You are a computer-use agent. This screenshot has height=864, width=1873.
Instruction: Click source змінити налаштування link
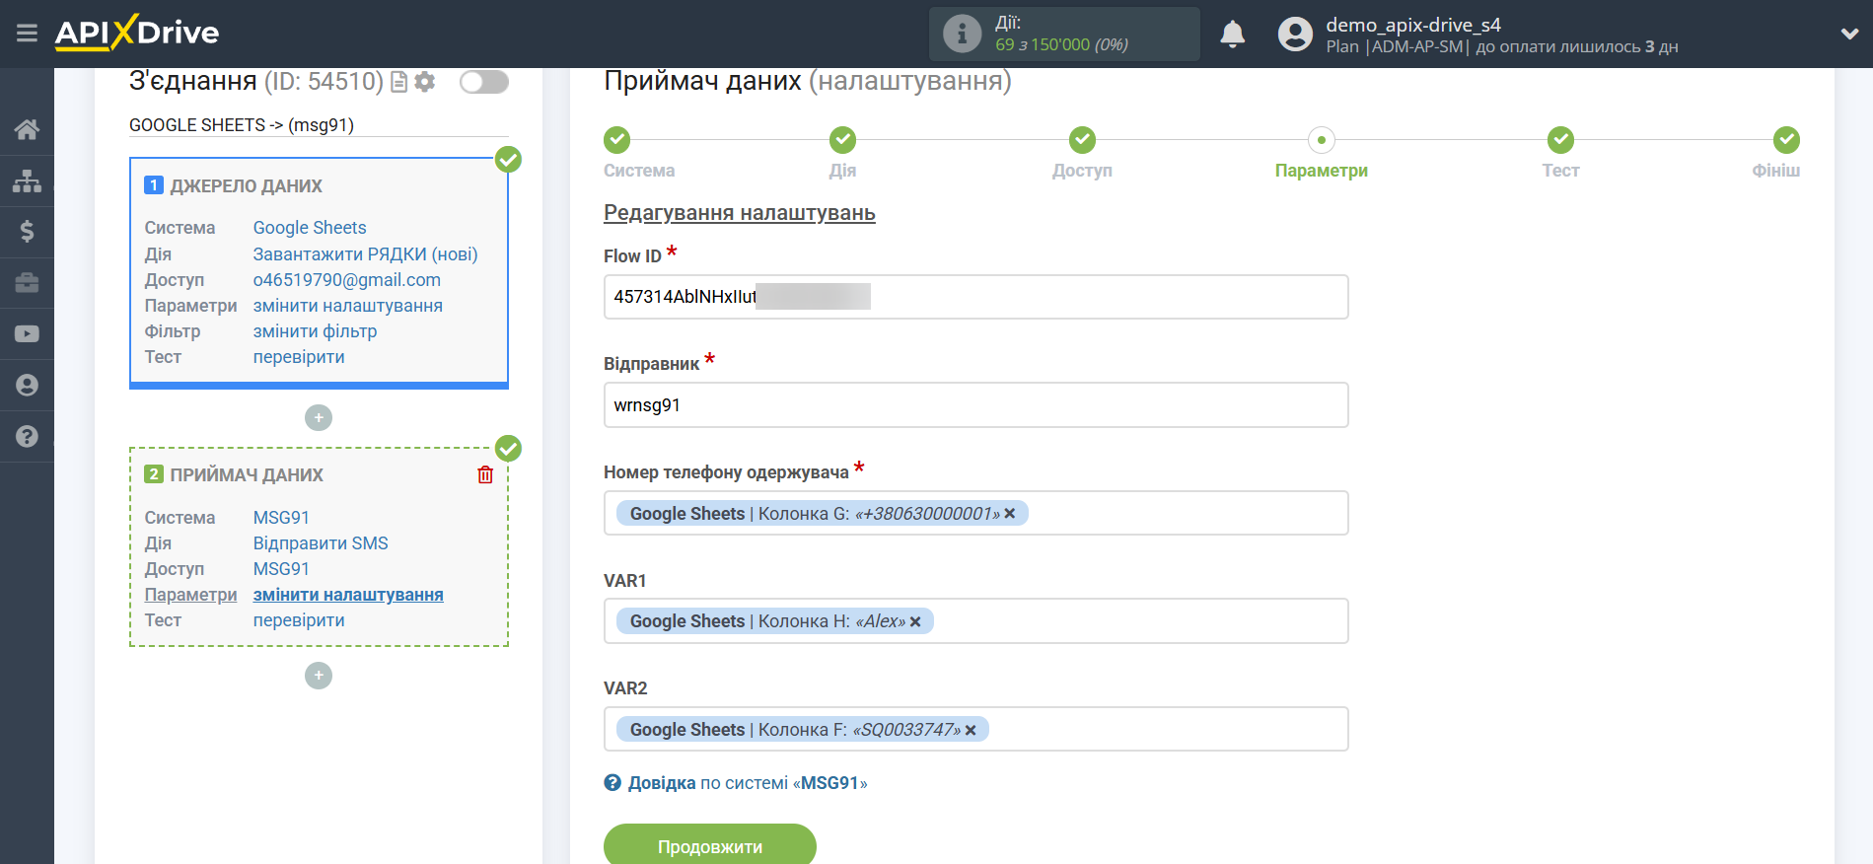coord(347,306)
